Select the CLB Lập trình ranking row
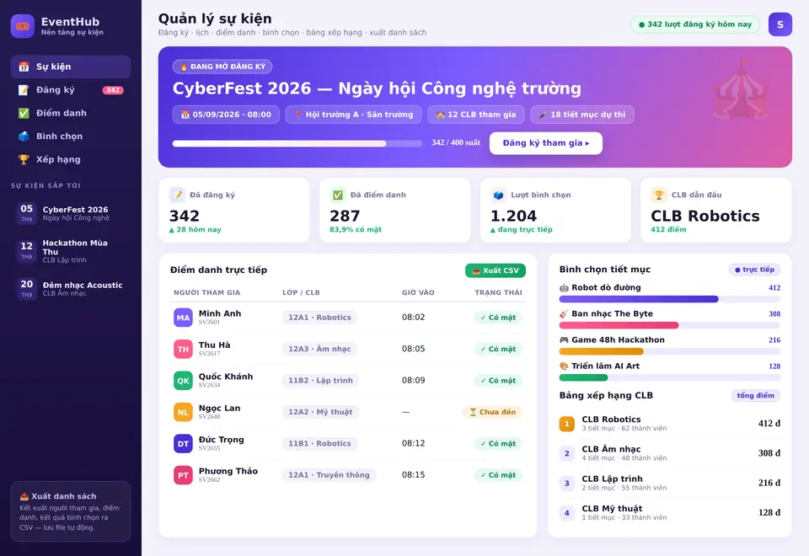The width and height of the screenshot is (809, 556). 670,484
